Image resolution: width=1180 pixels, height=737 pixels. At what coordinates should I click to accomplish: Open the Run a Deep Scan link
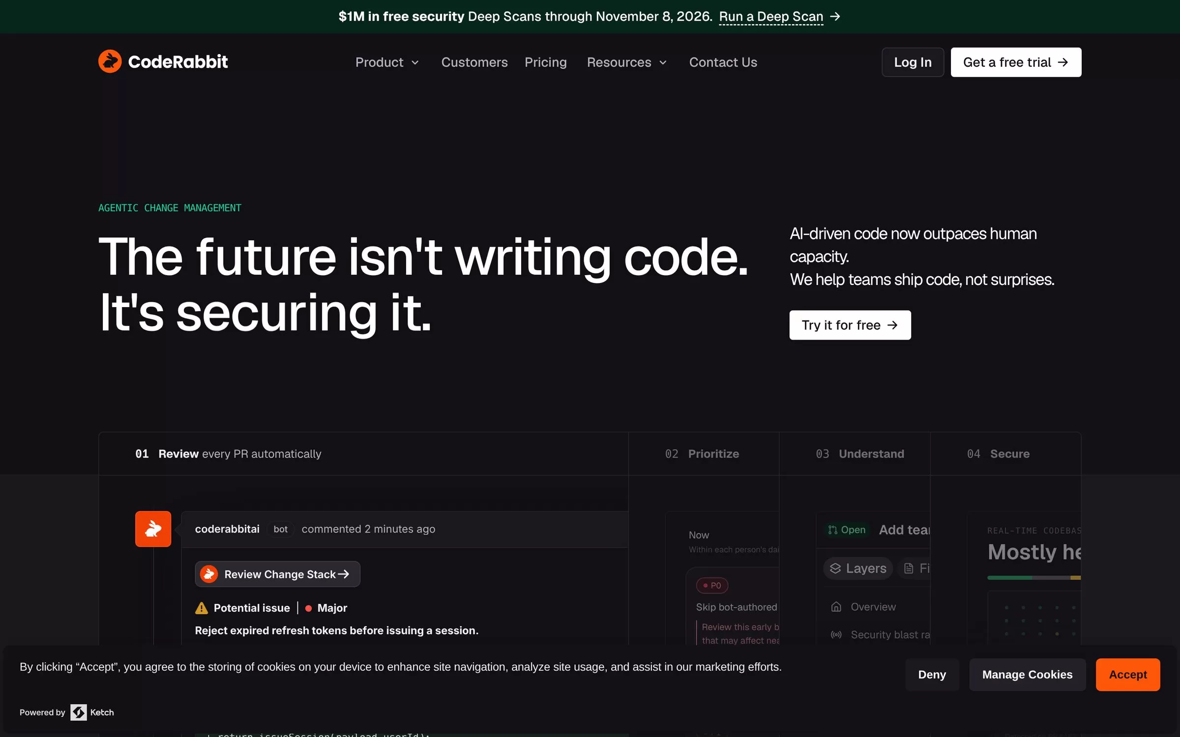pyautogui.click(x=771, y=17)
